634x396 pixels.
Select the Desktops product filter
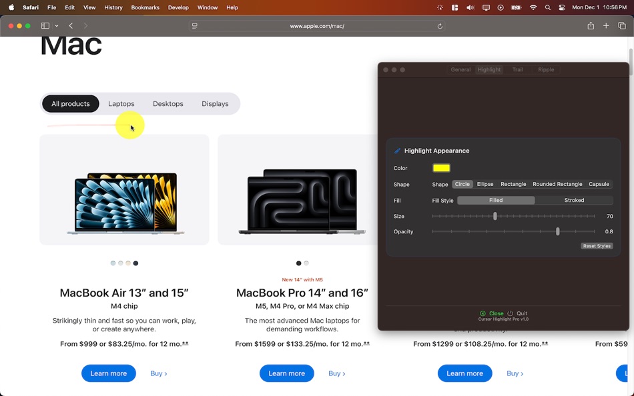point(168,103)
